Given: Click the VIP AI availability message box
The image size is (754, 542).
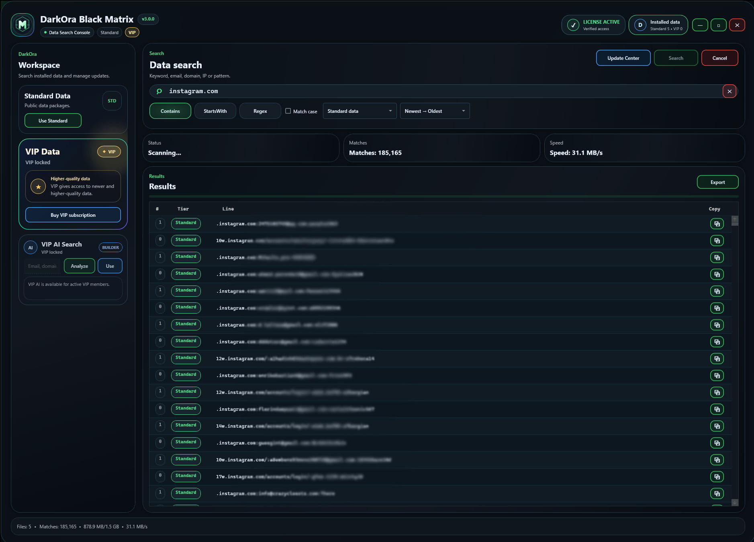Looking at the screenshot, I should 73,288.
